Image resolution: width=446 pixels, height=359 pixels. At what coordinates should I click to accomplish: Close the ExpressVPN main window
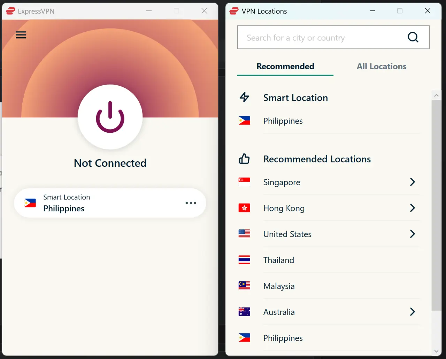point(204,11)
